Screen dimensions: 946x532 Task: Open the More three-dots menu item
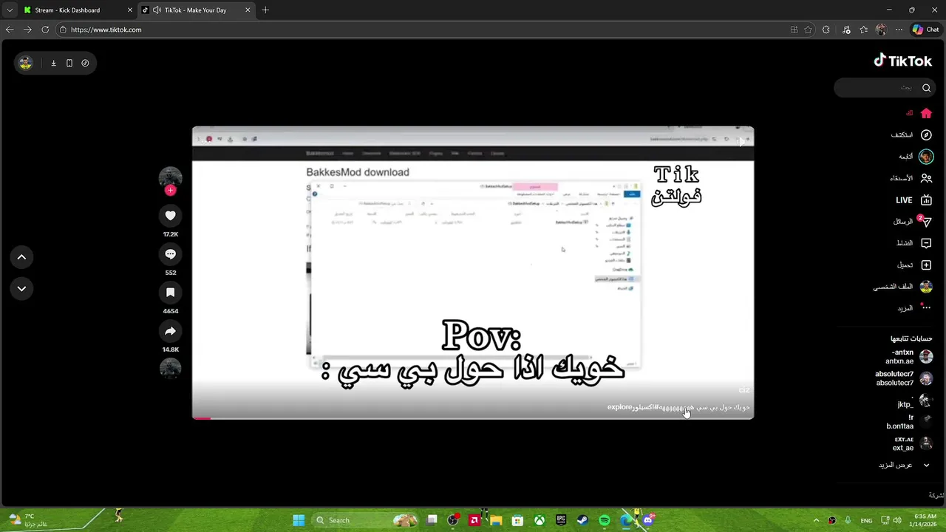[x=916, y=307]
